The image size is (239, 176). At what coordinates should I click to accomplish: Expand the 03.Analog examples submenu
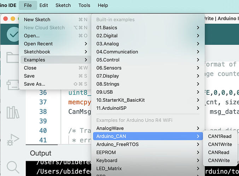click(148, 44)
